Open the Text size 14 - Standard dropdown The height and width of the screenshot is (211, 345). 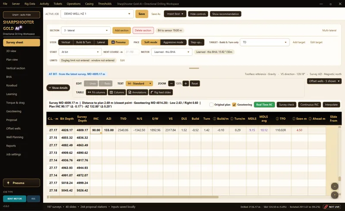pos(139,84)
